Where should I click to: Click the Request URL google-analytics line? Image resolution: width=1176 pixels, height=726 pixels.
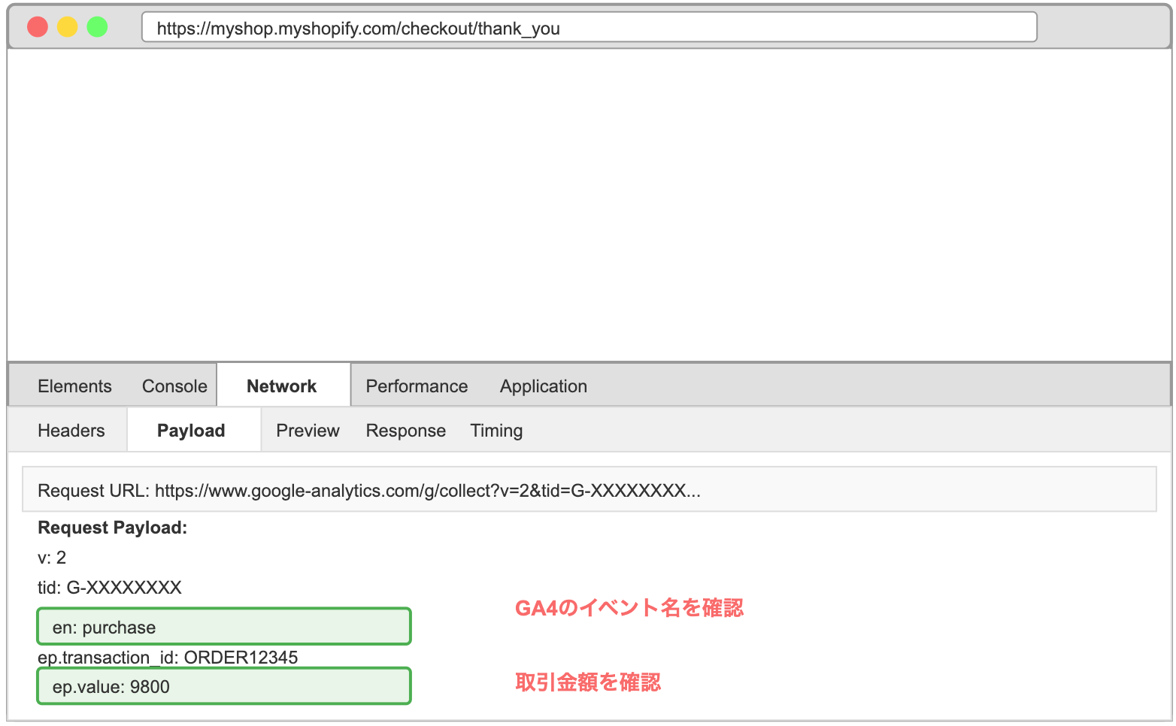click(590, 490)
